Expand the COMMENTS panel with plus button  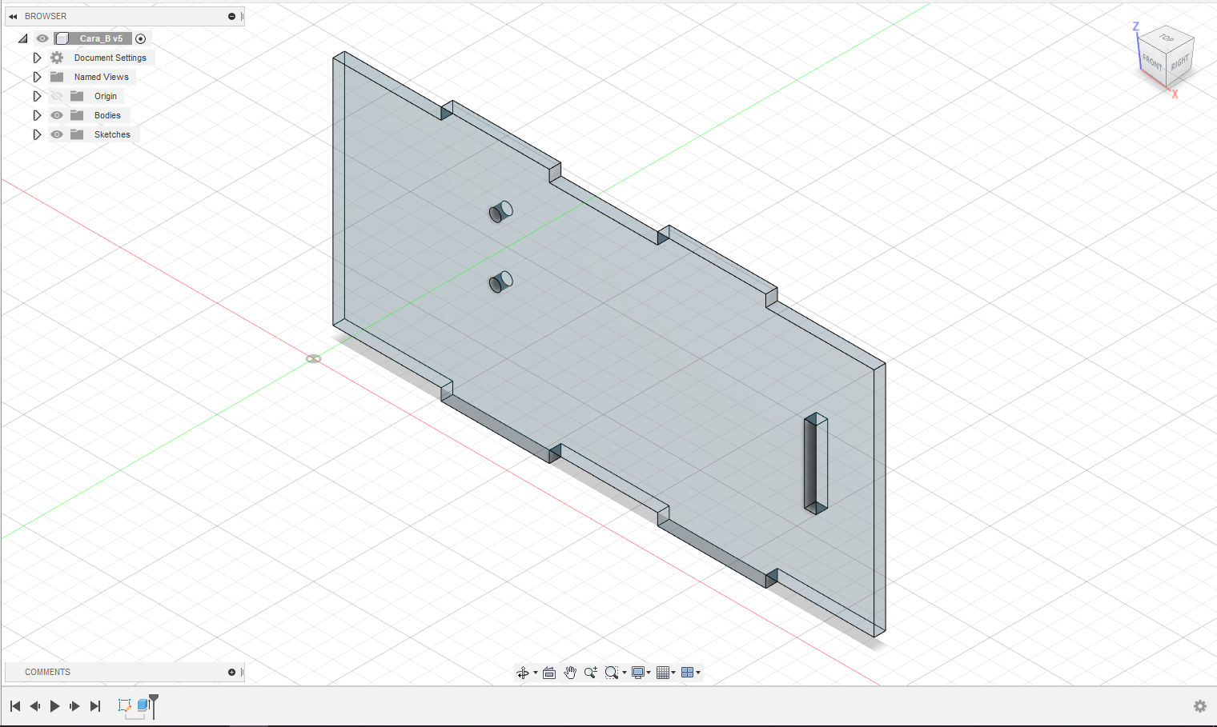(231, 672)
